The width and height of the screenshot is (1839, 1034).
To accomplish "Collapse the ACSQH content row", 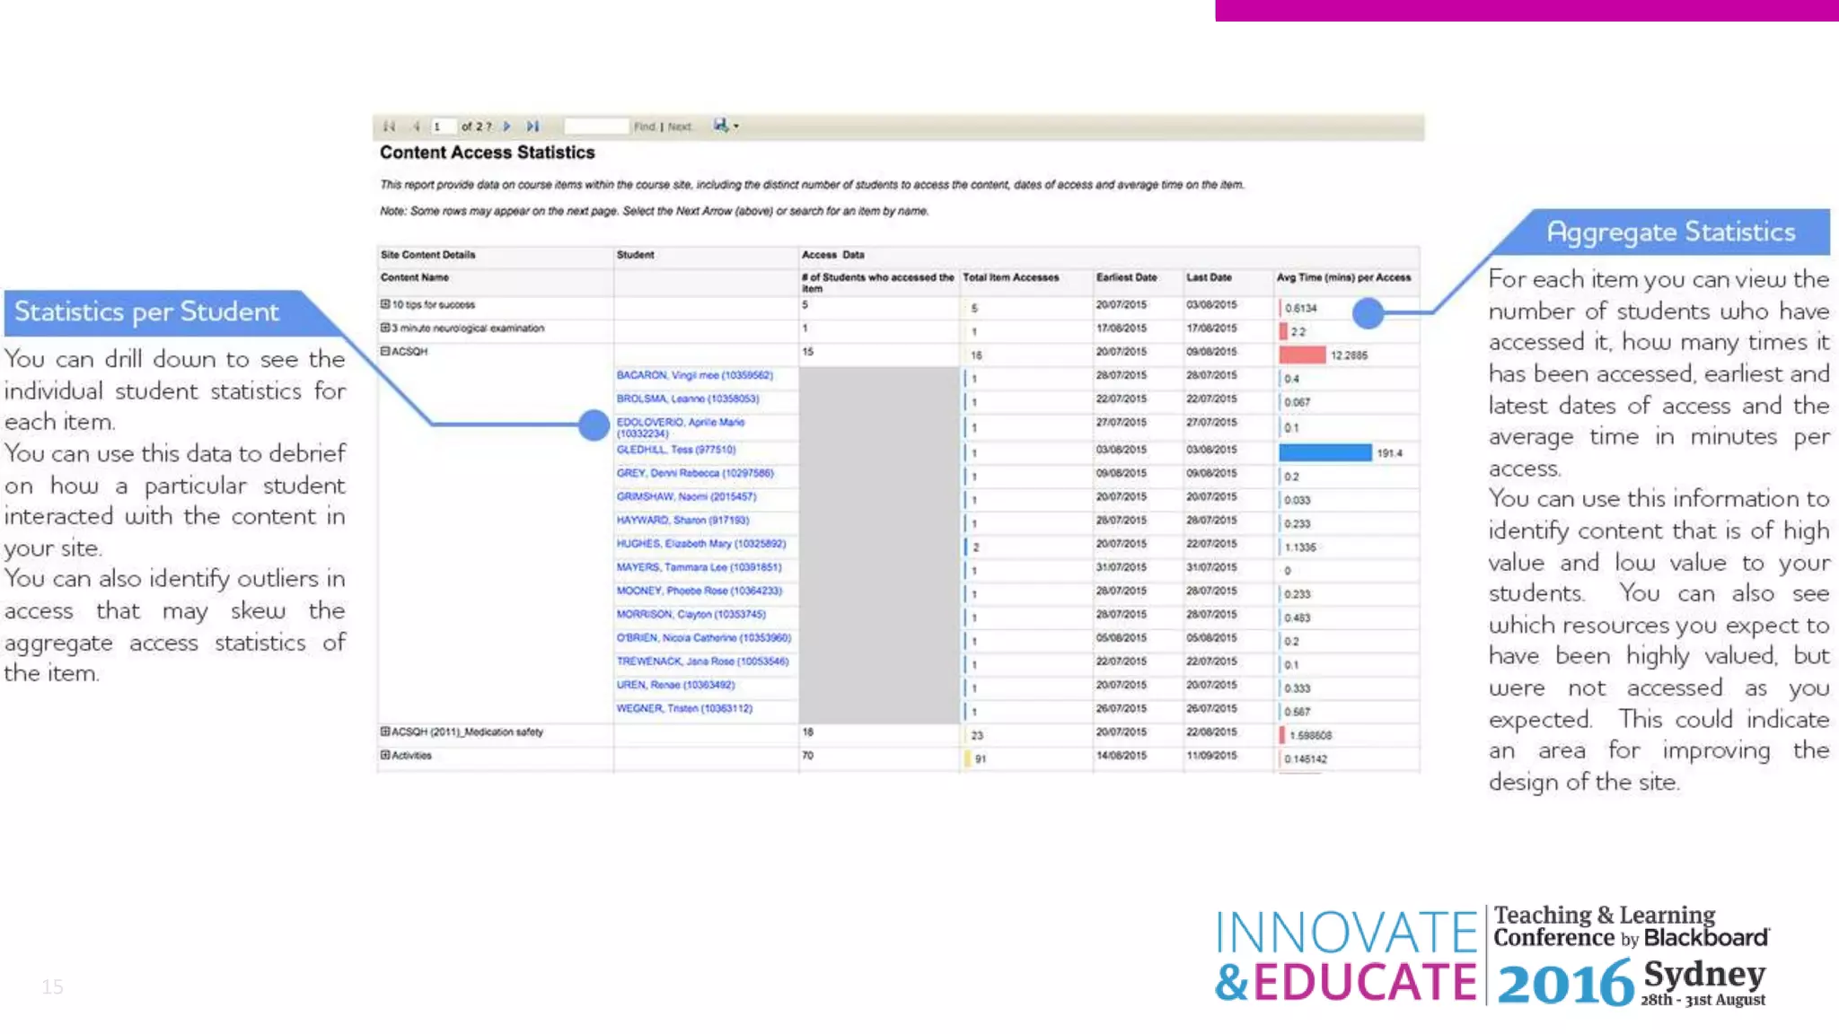I will pyautogui.click(x=385, y=351).
